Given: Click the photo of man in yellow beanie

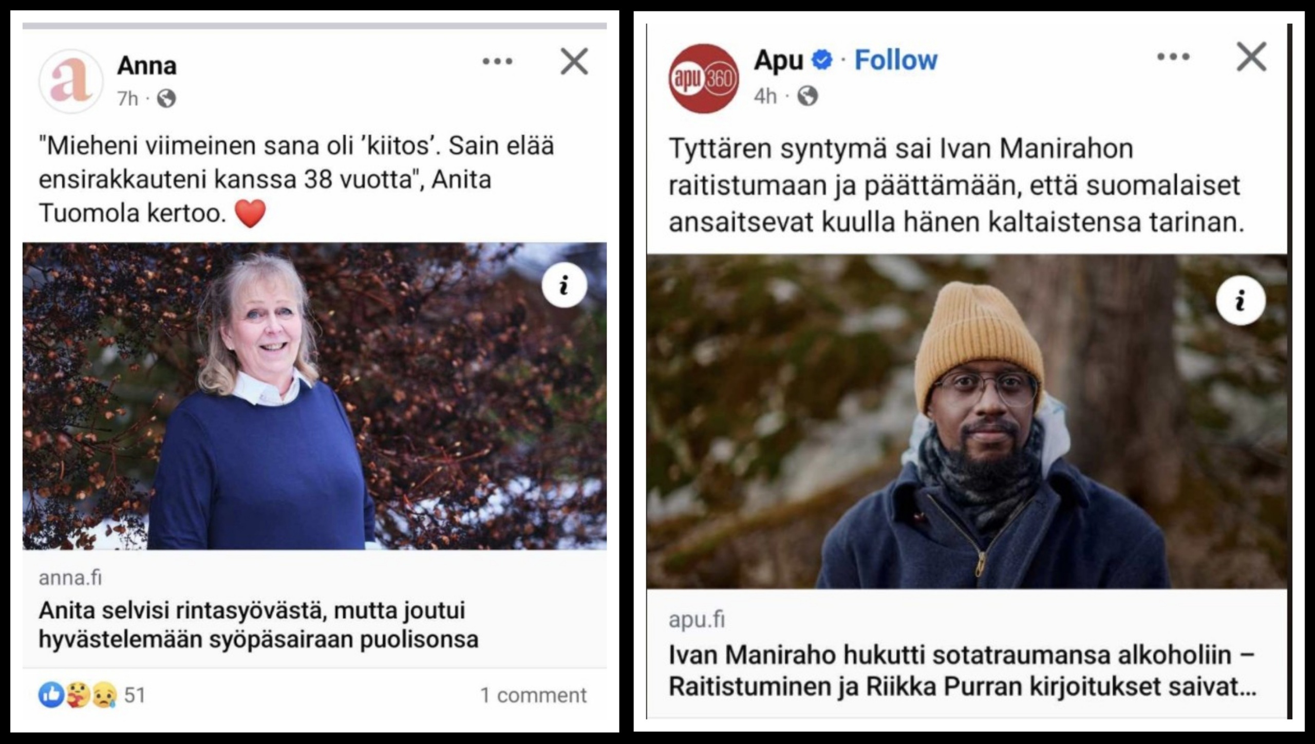Looking at the screenshot, I should click(967, 421).
